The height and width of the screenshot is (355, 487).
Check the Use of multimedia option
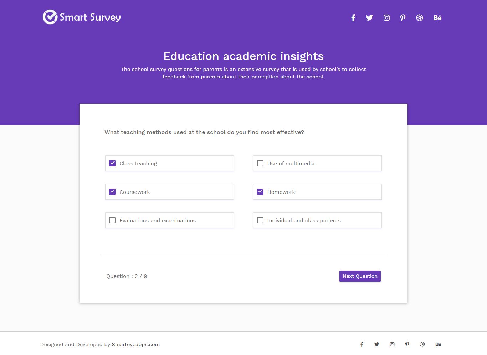(x=260, y=163)
